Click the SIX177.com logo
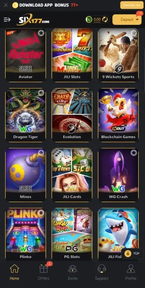The image size is (145, 288). tap(33, 19)
